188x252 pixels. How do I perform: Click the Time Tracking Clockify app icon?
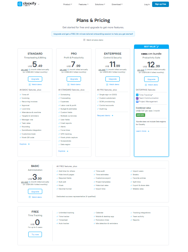coord(137,95)
